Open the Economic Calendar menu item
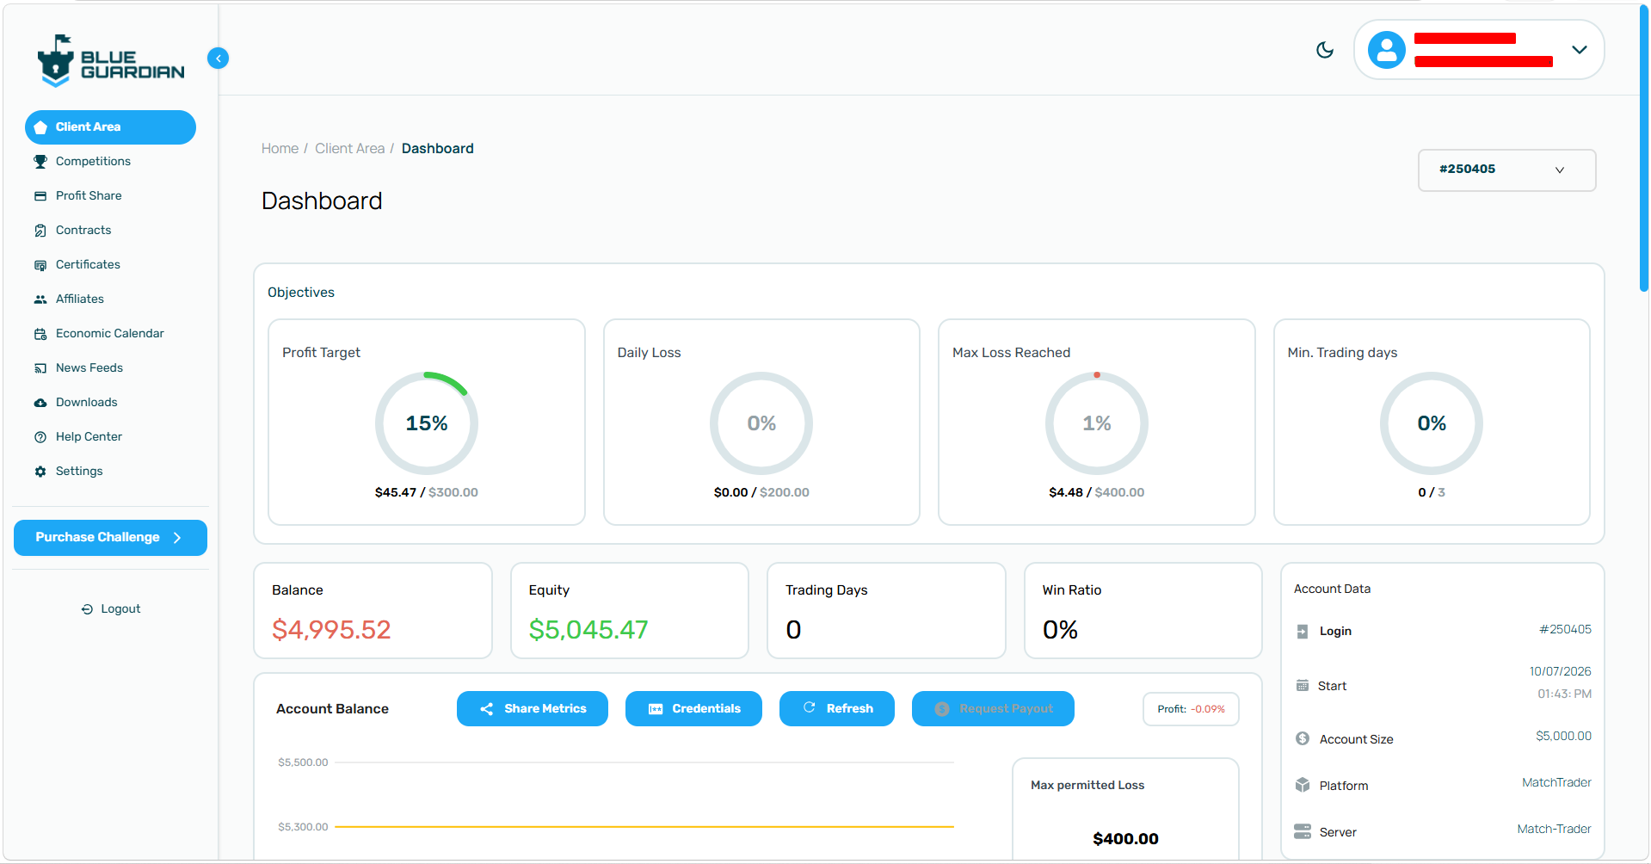 pos(110,334)
